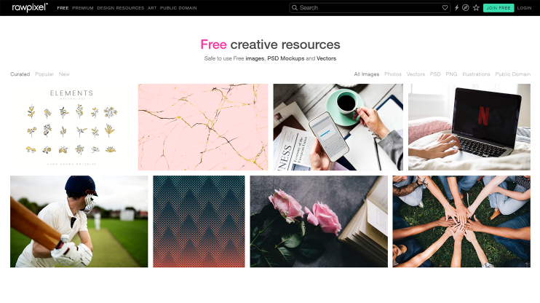Open the cricket batsman photo

pyautogui.click(x=79, y=221)
